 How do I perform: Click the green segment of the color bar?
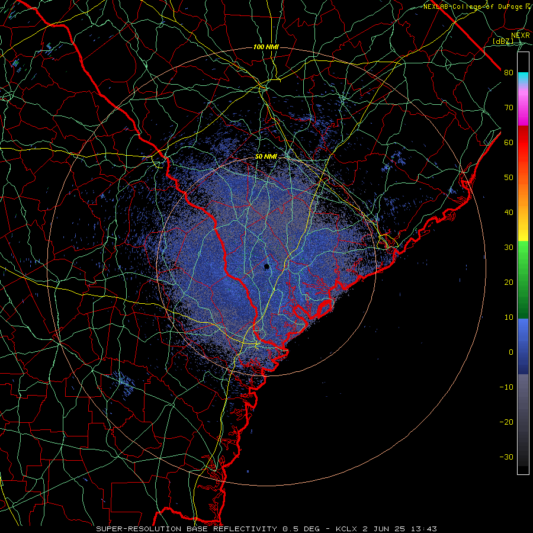point(523,280)
